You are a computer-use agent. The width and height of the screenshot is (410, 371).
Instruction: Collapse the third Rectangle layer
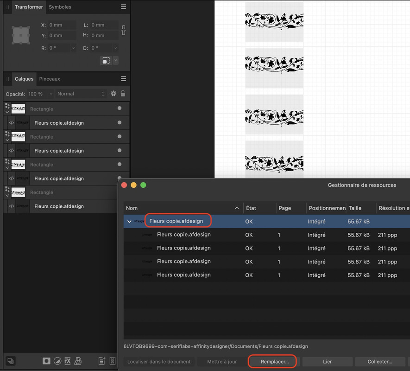[7, 167]
